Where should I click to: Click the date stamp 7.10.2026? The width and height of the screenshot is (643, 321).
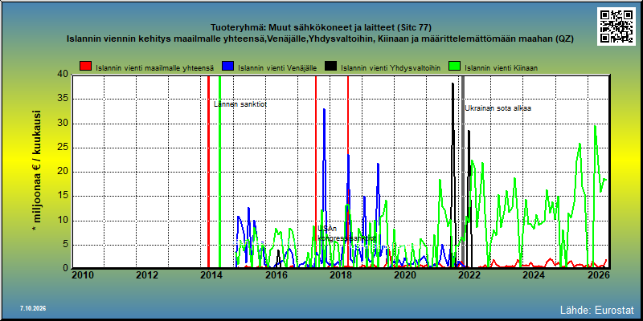[x=33, y=308]
